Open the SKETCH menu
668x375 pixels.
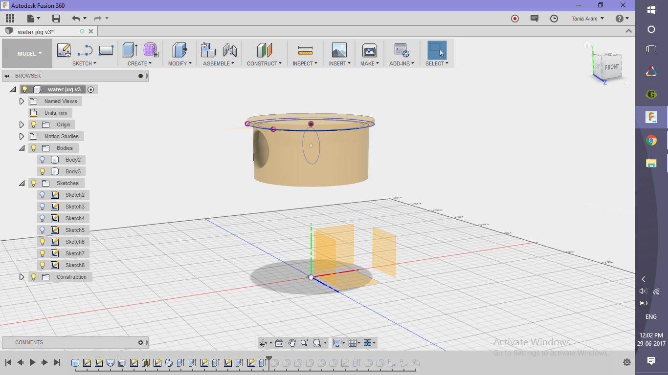point(85,63)
